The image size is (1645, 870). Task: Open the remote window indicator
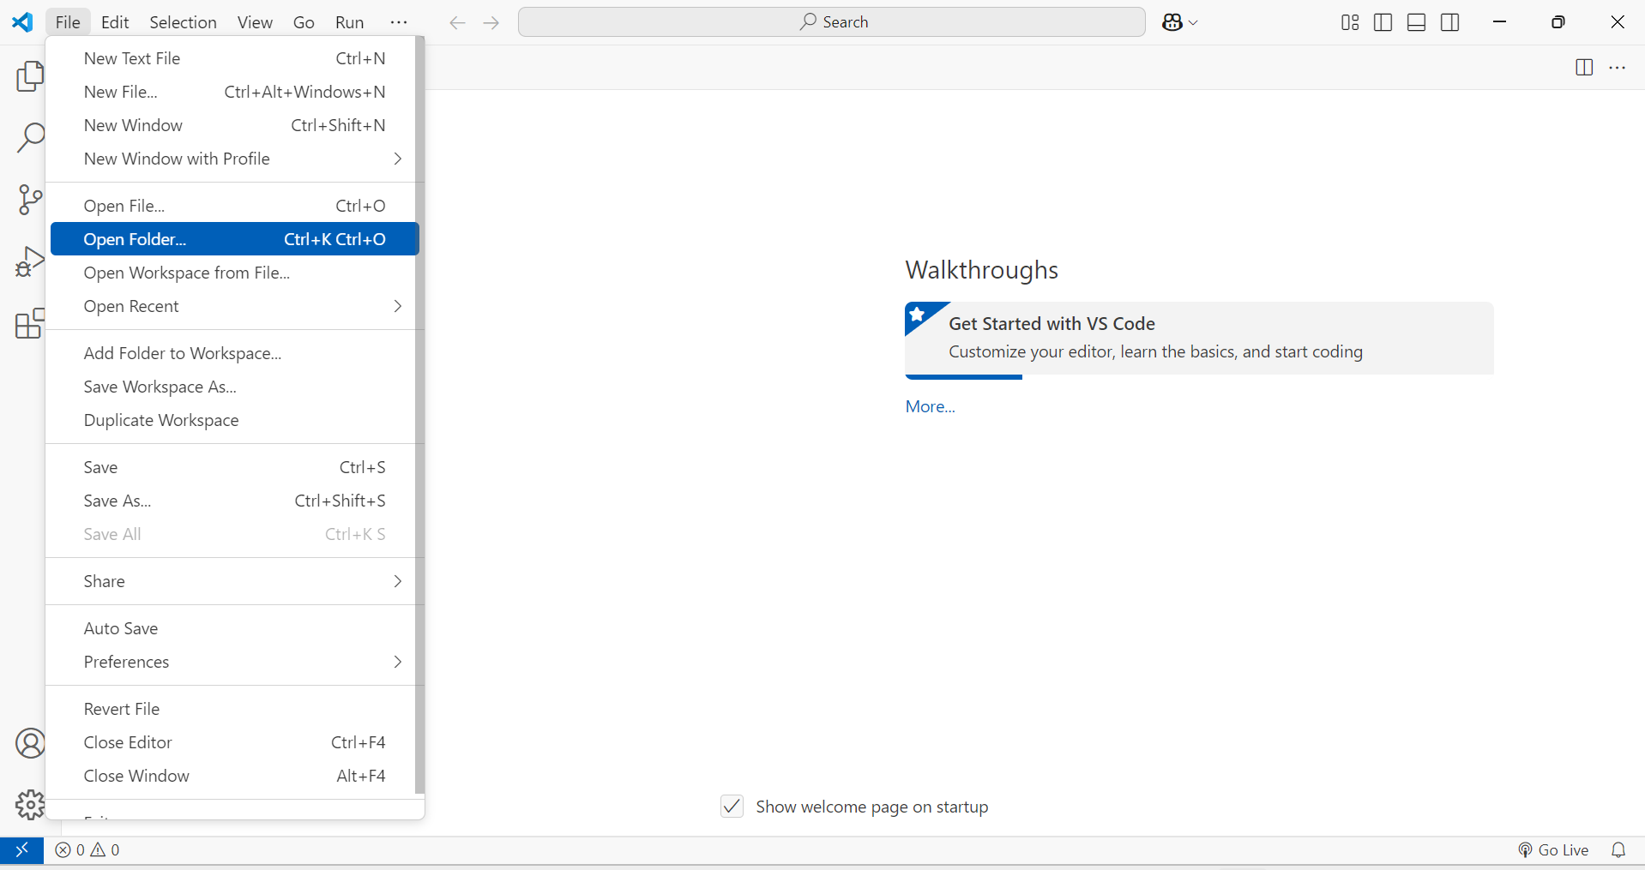point(22,849)
